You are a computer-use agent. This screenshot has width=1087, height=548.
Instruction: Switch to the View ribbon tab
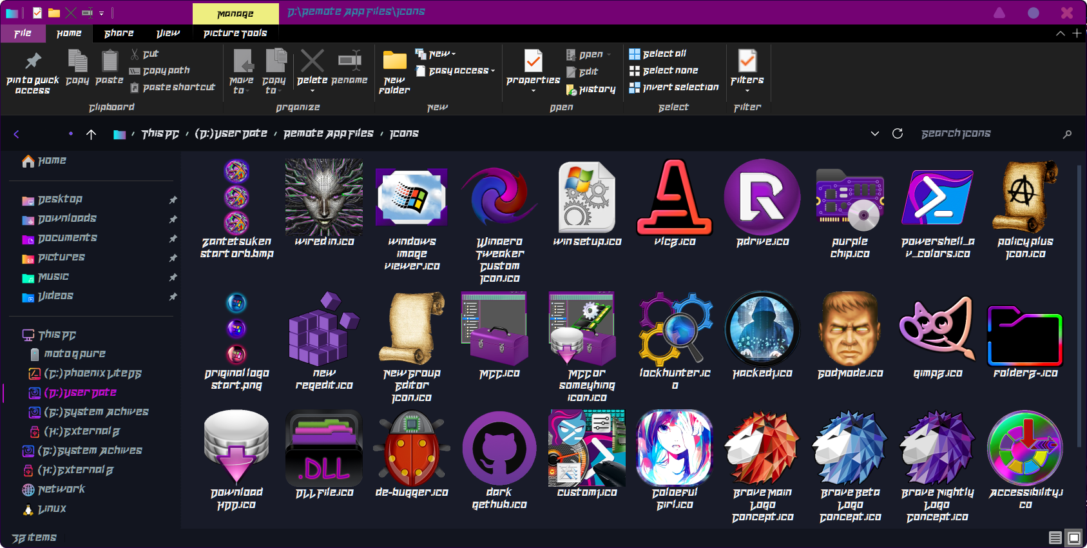(168, 33)
